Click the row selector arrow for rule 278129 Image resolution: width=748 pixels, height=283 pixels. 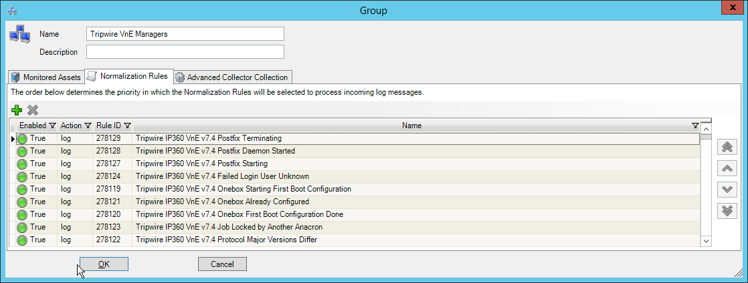(x=13, y=139)
